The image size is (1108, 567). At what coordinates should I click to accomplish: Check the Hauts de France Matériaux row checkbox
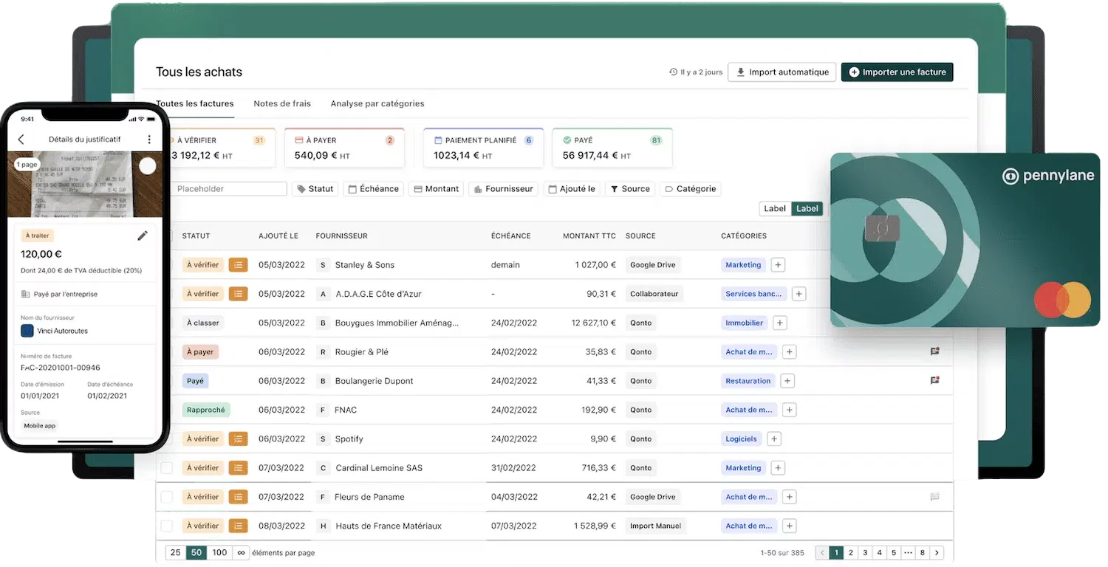[167, 526]
